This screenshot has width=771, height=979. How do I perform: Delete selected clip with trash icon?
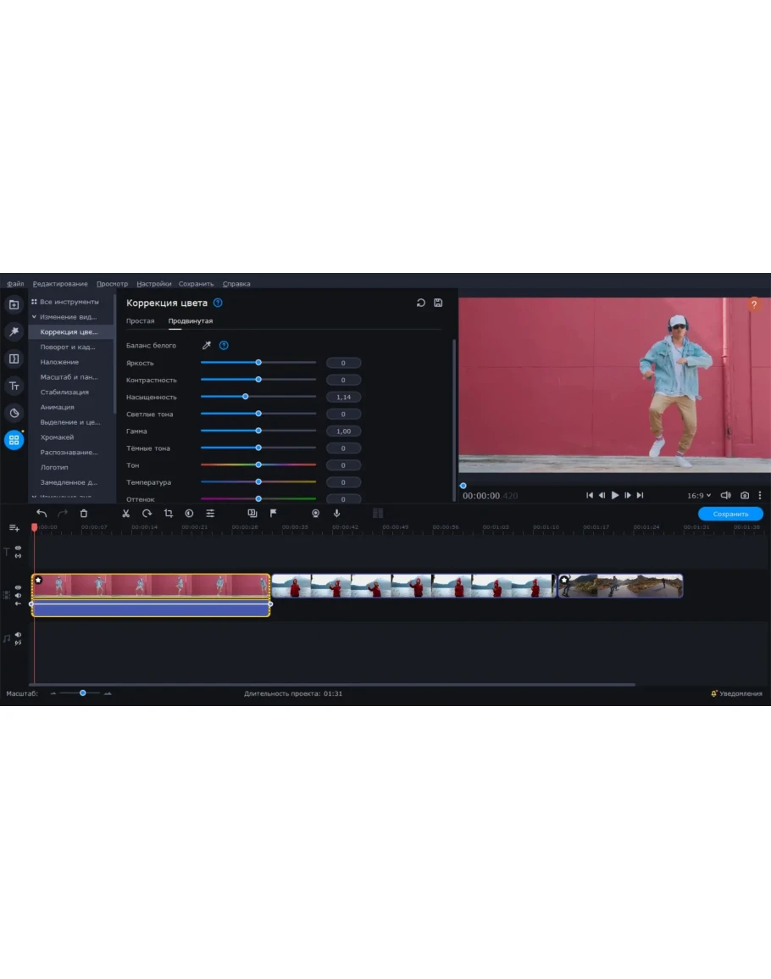(x=84, y=514)
